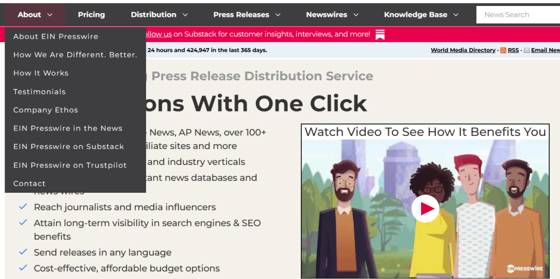
Task: Open EIN Presswire in the News
Action: click(x=68, y=128)
